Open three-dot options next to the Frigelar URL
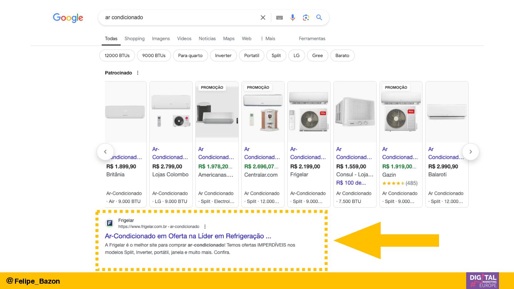514x289 pixels. coord(205,227)
